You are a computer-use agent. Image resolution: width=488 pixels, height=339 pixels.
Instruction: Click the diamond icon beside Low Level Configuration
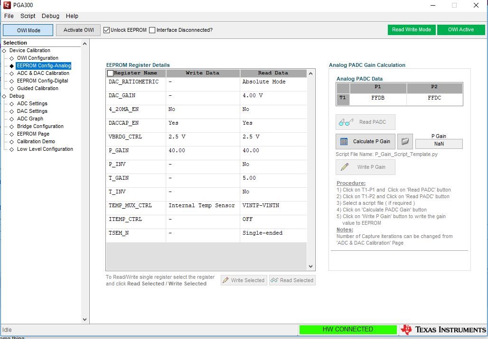click(x=12, y=149)
